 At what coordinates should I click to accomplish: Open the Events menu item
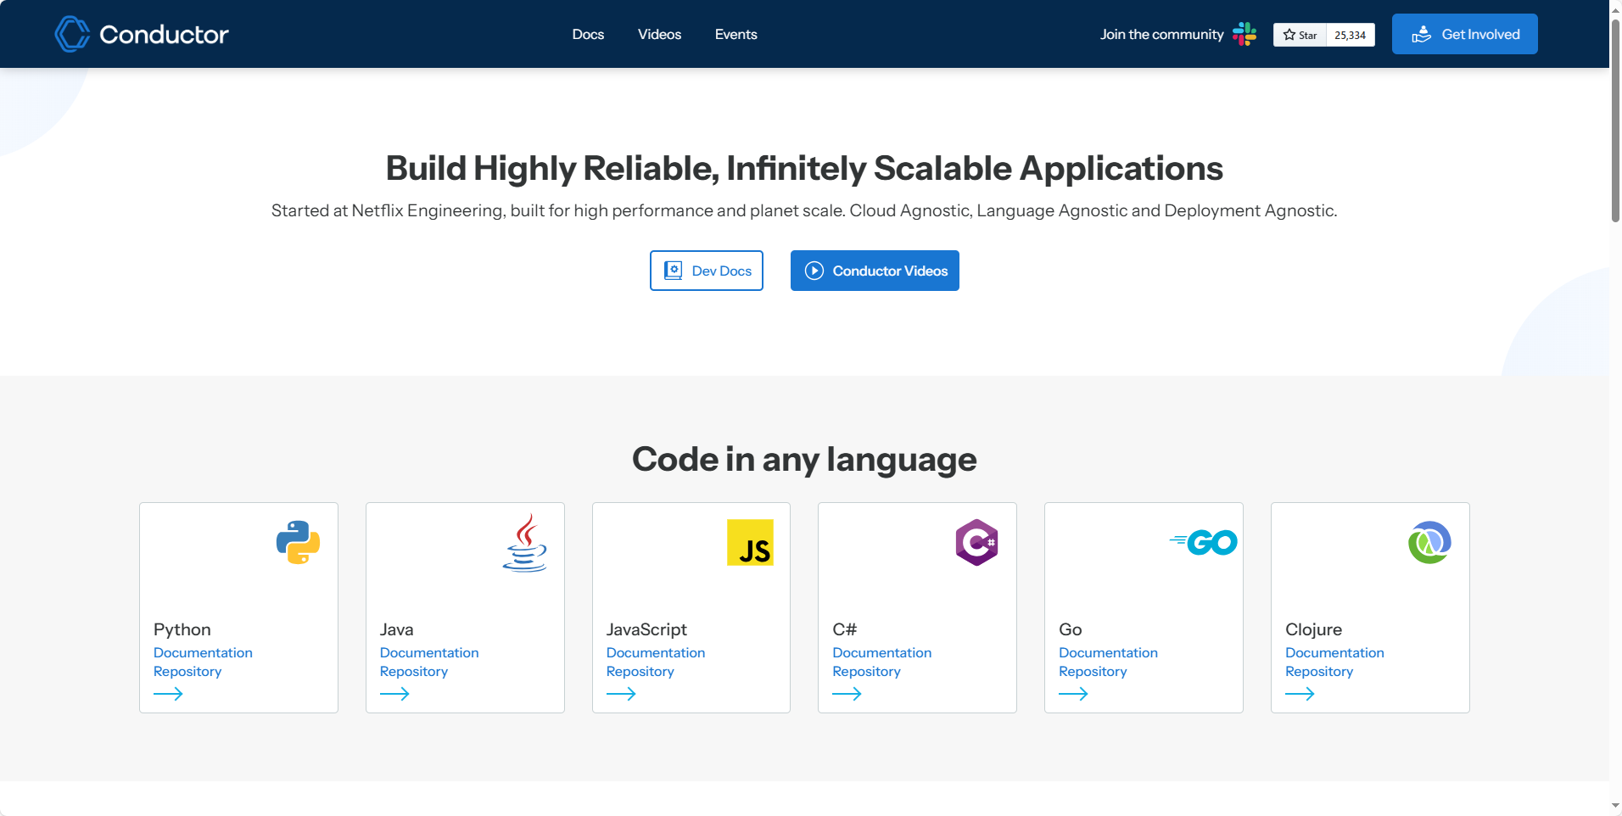pyautogui.click(x=735, y=34)
